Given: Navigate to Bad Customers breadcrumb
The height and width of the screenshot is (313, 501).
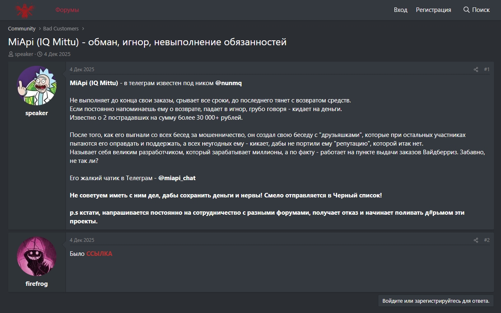Looking at the screenshot, I should 61,29.
